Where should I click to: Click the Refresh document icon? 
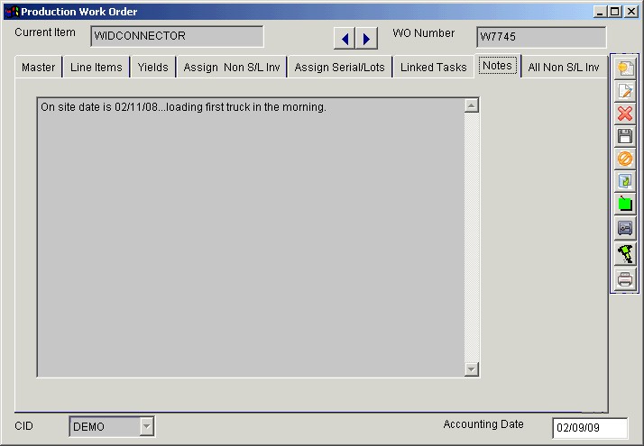pyautogui.click(x=625, y=182)
